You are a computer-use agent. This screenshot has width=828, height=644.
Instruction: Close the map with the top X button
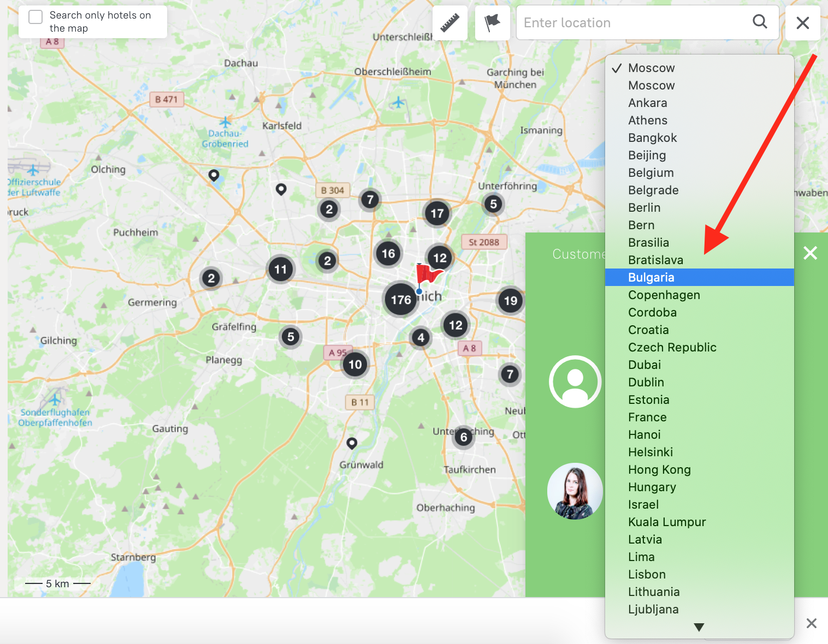(x=802, y=23)
